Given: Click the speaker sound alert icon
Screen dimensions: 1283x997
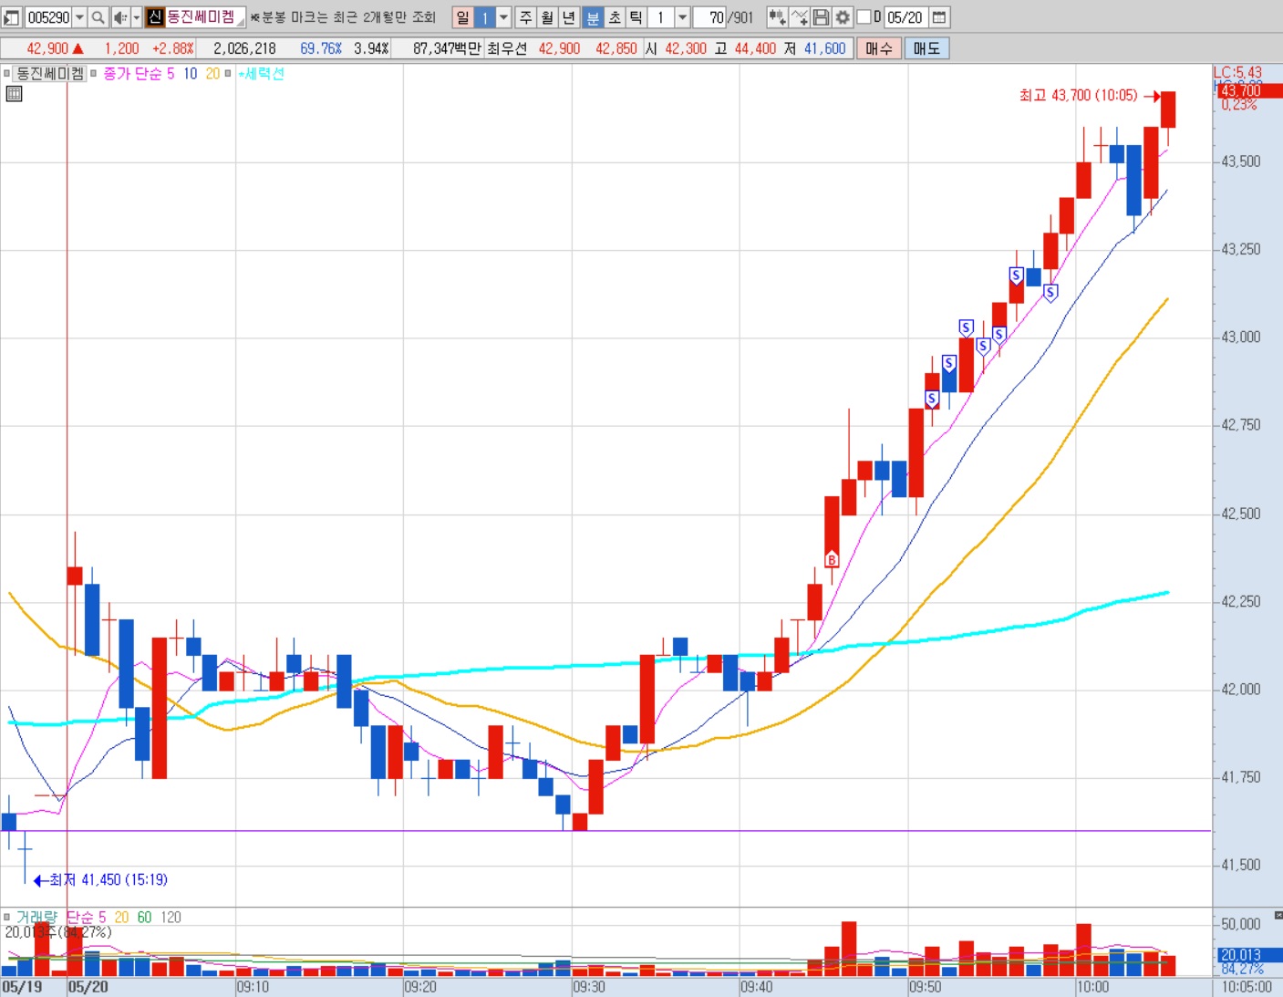Looking at the screenshot, I should point(120,17).
